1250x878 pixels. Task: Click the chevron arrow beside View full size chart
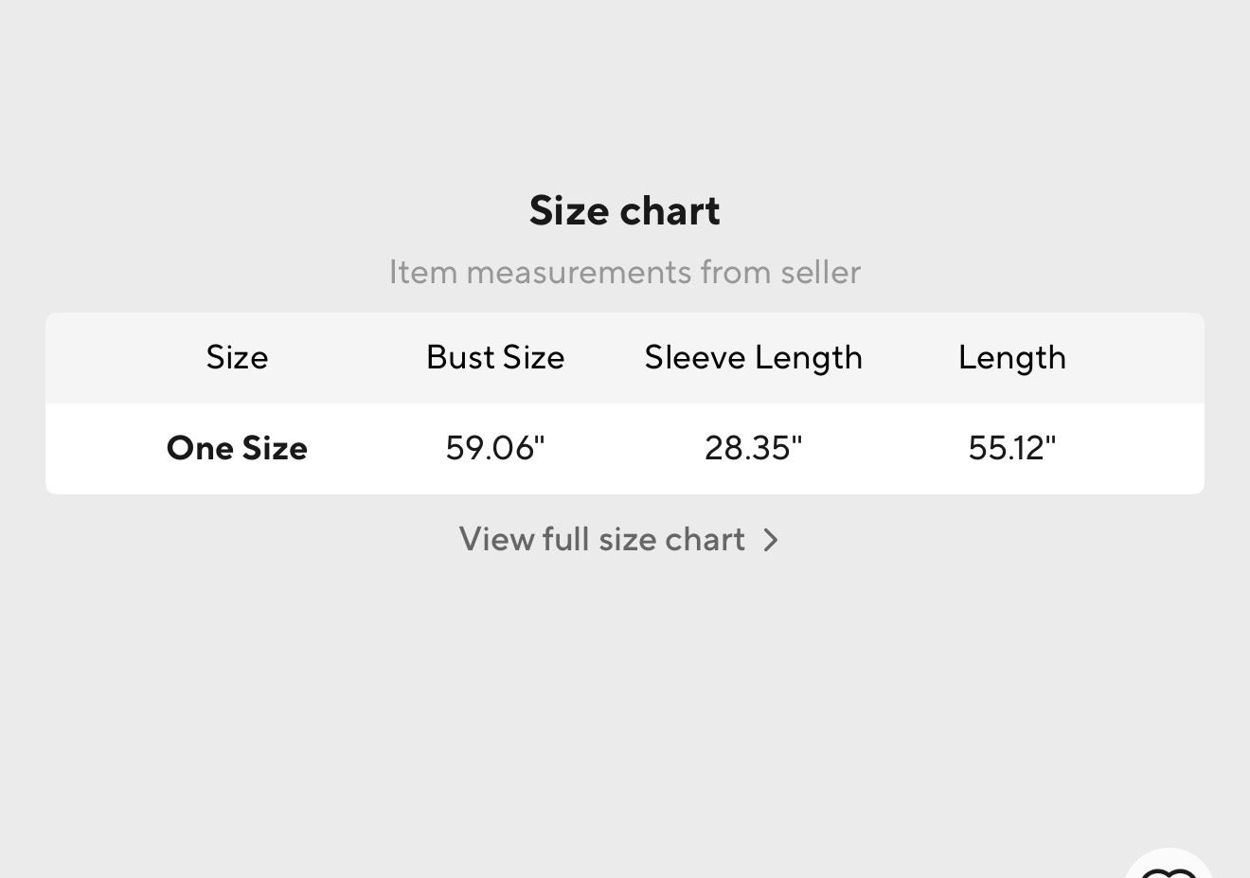pyautogui.click(x=771, y=540)
